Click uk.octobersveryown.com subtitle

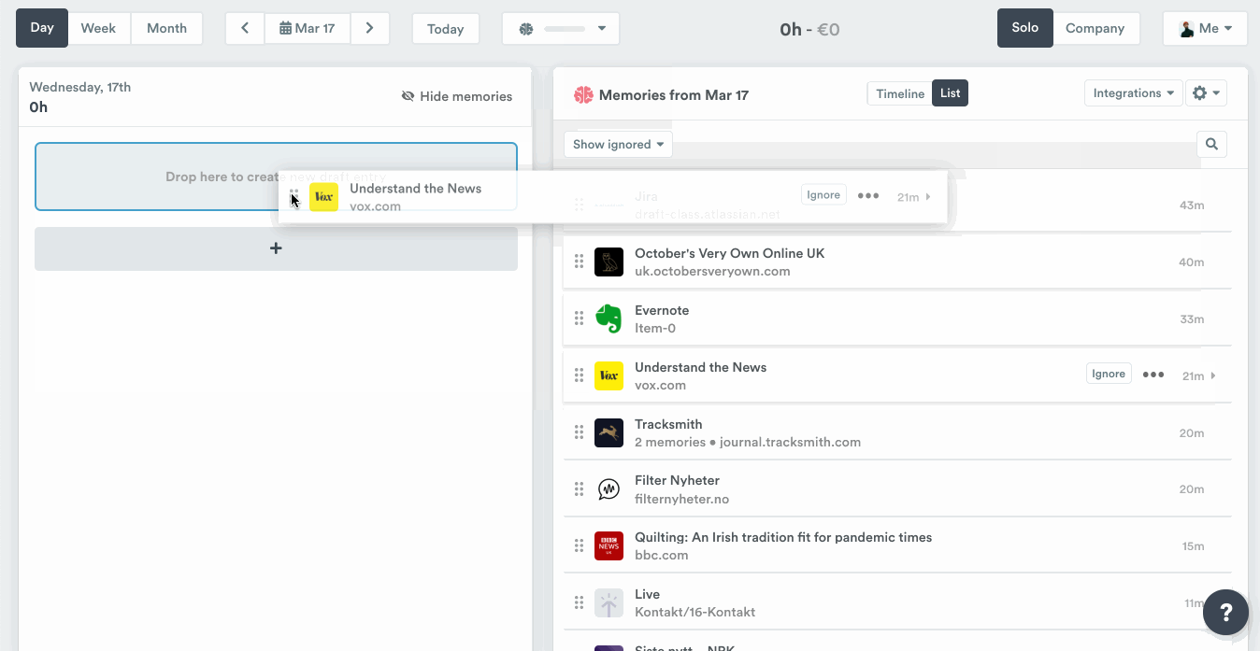(x=712, y=271)
